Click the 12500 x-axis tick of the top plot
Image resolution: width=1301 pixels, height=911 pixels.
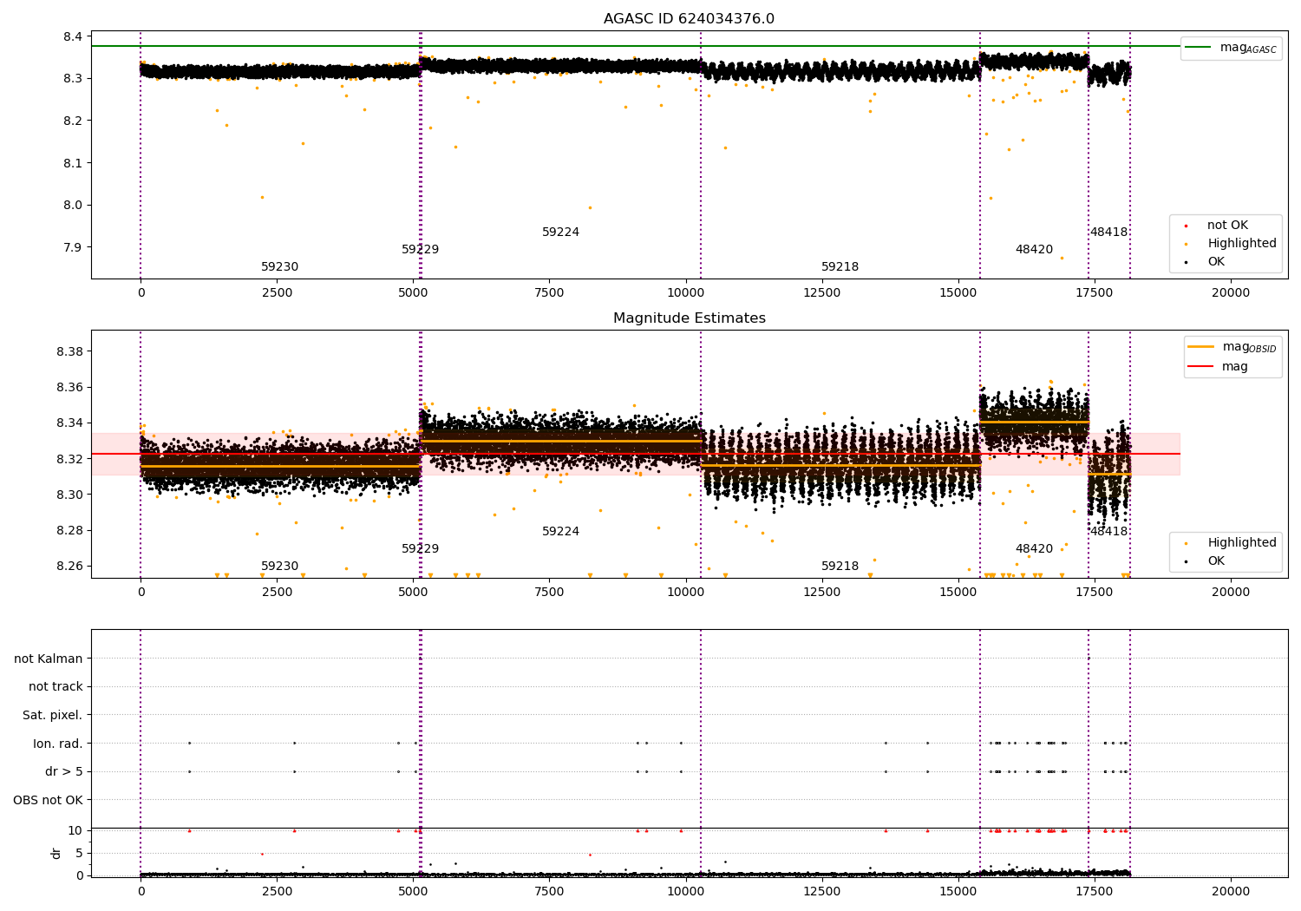[821, 293]
